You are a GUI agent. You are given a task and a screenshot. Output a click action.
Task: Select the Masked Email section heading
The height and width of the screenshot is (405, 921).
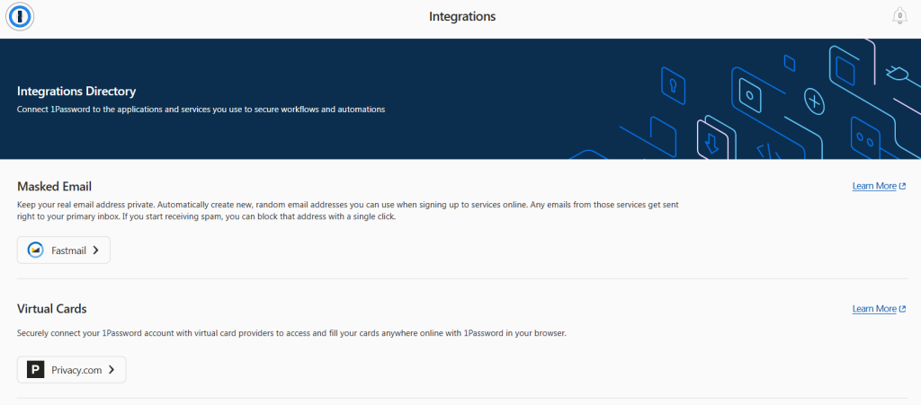coord(55,186)
